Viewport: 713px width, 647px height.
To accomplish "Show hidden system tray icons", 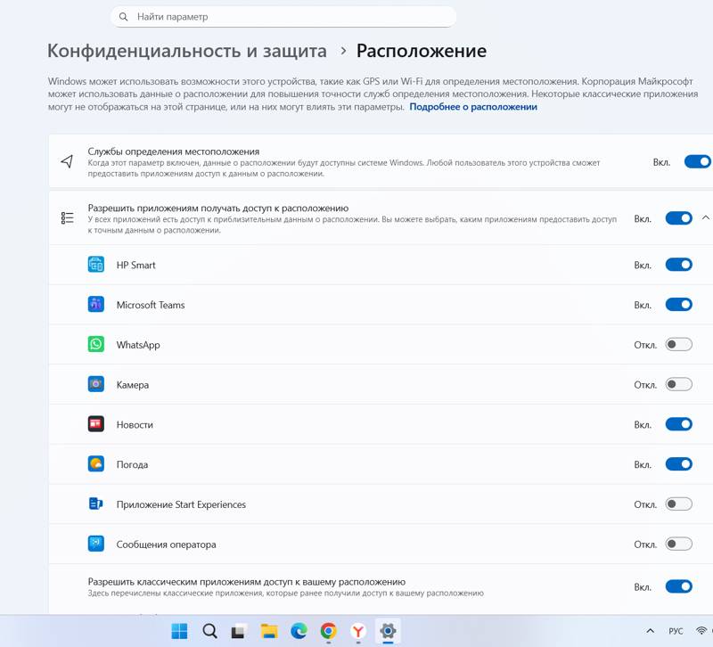I will [651, 631].
